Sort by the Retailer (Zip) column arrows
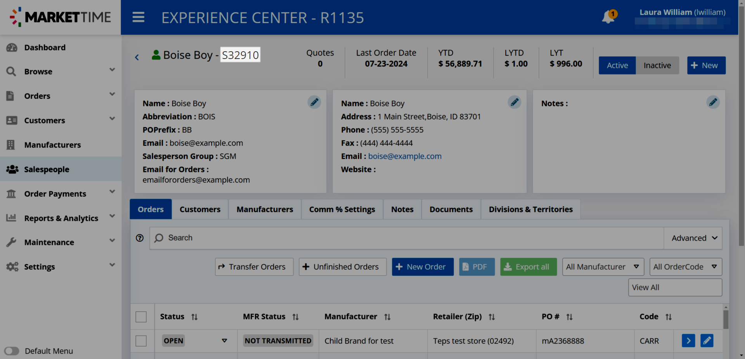Screen dimensions: 745x359 click(492, 317)
